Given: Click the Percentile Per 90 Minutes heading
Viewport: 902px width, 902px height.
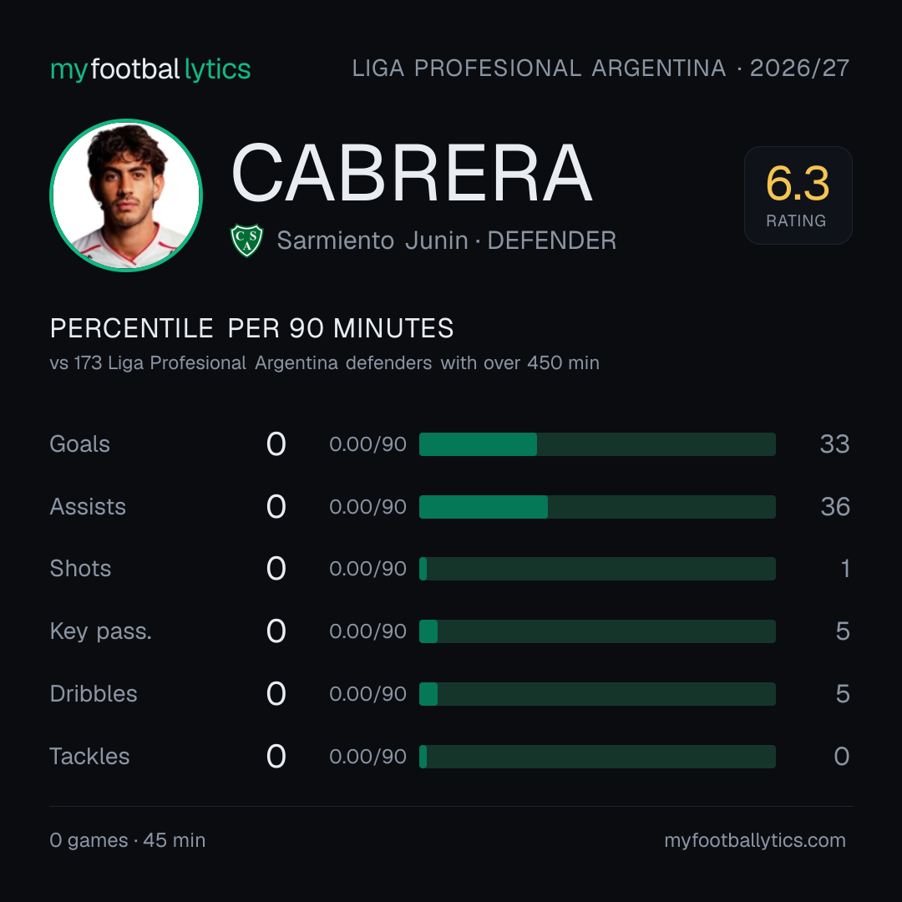Looking at the screenshot, I should 252,328.
